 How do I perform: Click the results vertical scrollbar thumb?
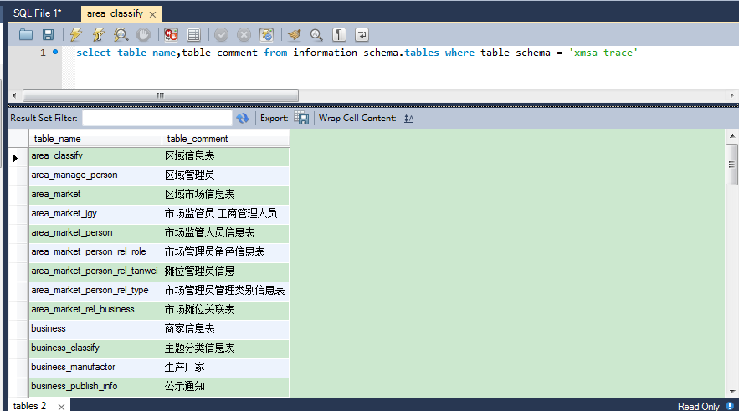pyautogui.click(x=732, y=165)
